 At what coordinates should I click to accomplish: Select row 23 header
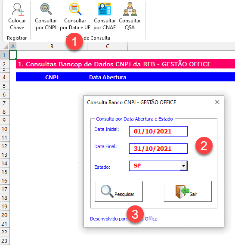(4, 241)
